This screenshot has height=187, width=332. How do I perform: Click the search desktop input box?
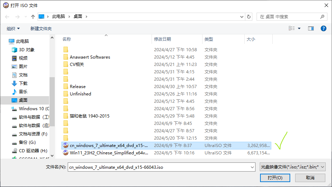288,16
